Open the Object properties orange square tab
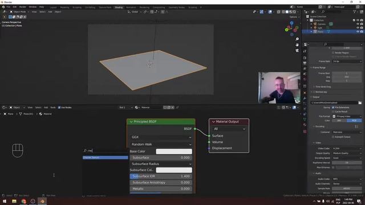 pos(305,93)
